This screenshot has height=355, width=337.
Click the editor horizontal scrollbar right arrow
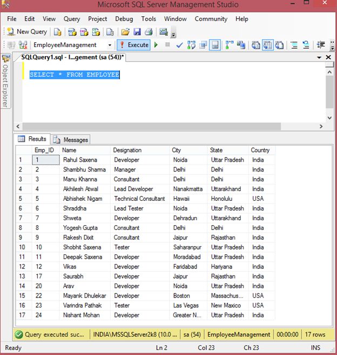(x=321, y=127)
